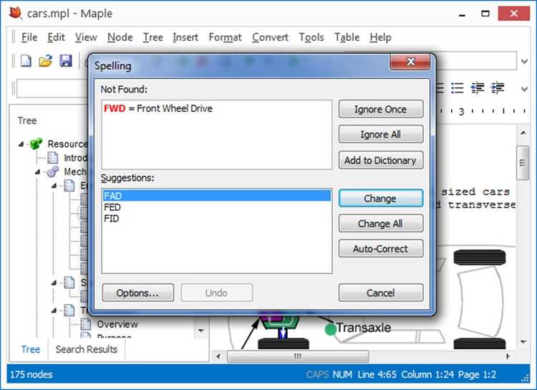
Task: Decrease indent using the outdent icon
Action: pos(478,88)
